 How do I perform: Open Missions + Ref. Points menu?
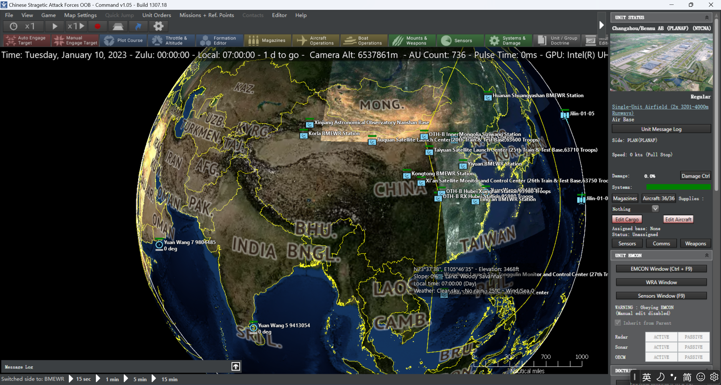pyautogui.click(x=207, y=15)
